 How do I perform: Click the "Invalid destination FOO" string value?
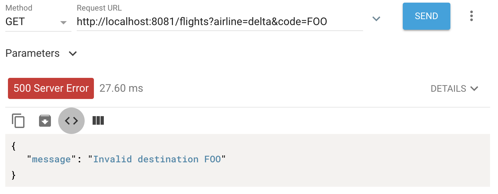157,159
